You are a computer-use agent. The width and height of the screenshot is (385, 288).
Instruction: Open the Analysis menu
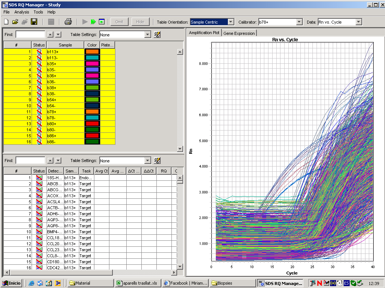[22, 12]
